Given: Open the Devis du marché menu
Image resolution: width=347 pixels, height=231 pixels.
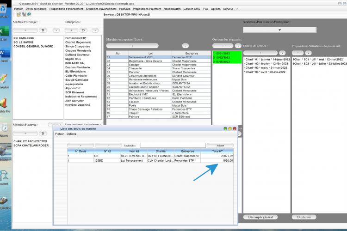Looking at the screenshot, I should coord(36,9).
